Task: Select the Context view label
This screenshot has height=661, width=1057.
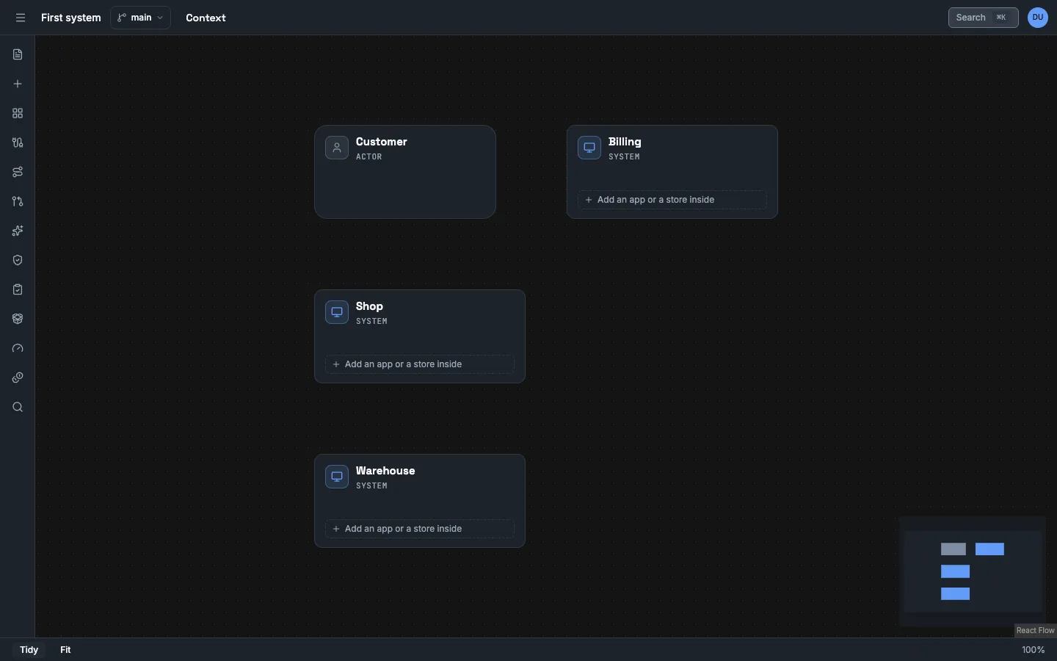Action: [206, 18]
